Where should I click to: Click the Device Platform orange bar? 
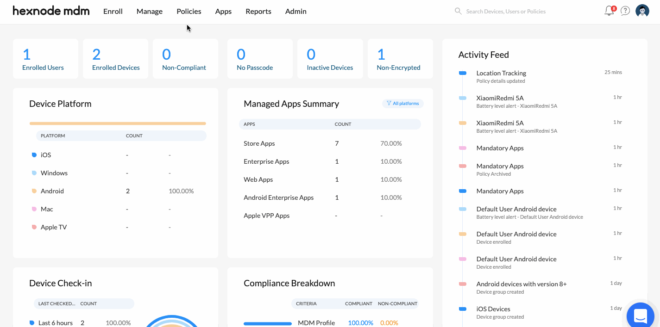[118, 123]
